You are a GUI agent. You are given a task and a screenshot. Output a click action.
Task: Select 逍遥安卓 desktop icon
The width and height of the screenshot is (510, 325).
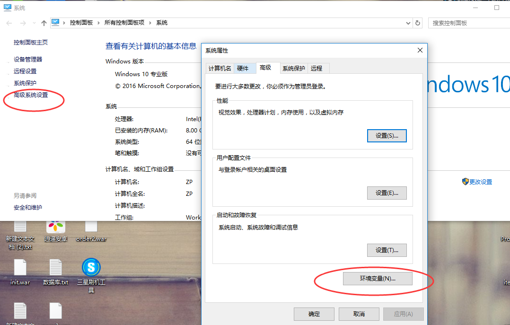click(56, 231)
